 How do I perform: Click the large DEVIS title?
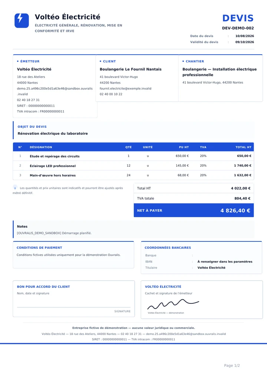pyautogui.click(x=238, y=18)
